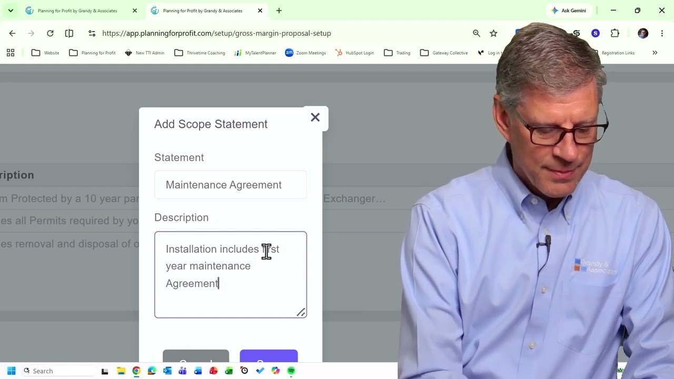Open Copilot from the taskbar
This screenshot has width=674, height=379.
[x=275, y=371]
